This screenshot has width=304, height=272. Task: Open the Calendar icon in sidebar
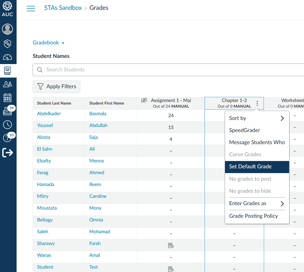(x=8, y=98)
